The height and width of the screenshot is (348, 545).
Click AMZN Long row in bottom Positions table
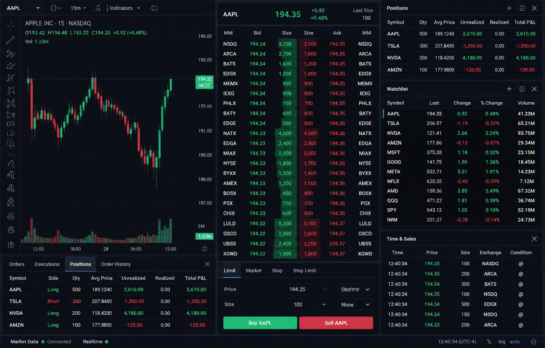pos(108,325)
